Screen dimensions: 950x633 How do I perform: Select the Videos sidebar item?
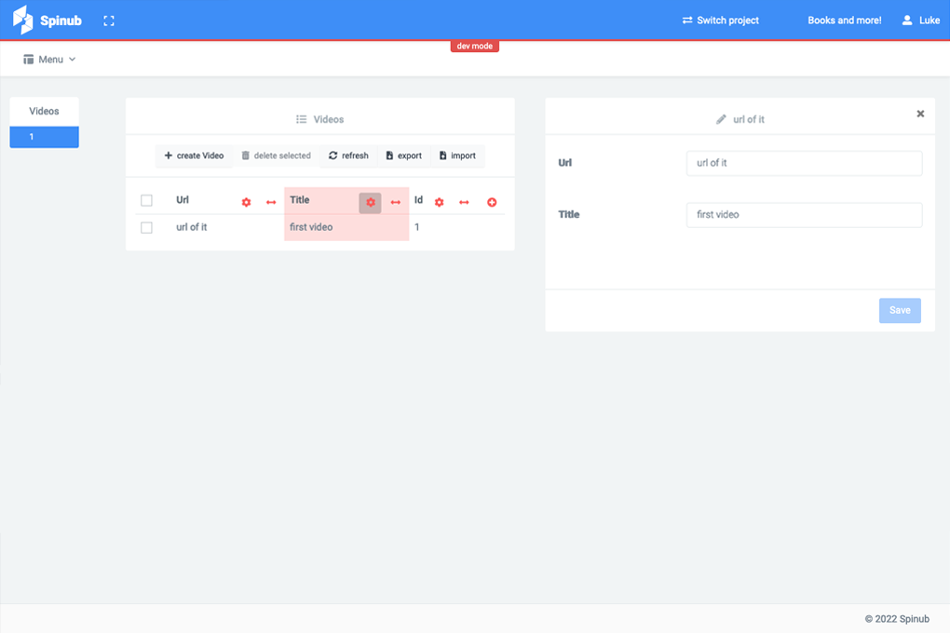click(x=44, y=111)
